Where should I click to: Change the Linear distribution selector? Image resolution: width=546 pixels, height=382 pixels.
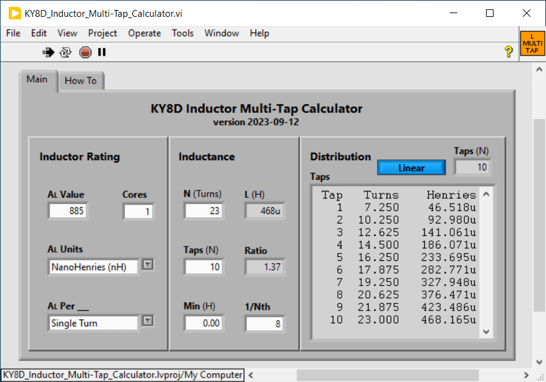411,167
